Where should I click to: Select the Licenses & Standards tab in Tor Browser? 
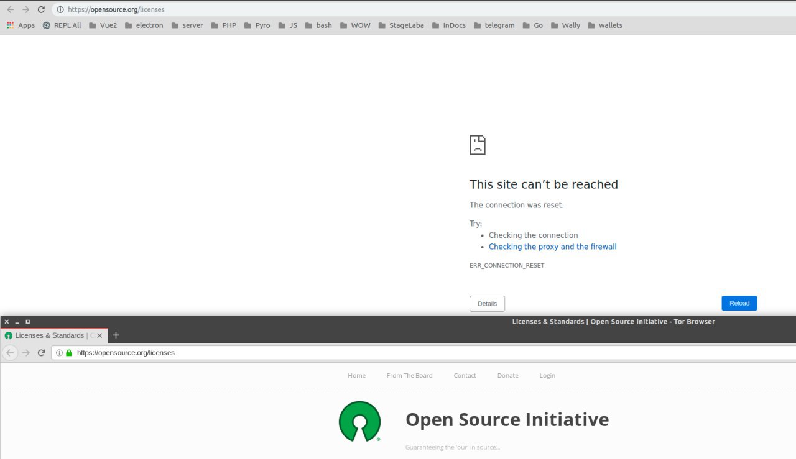point(54,335)
